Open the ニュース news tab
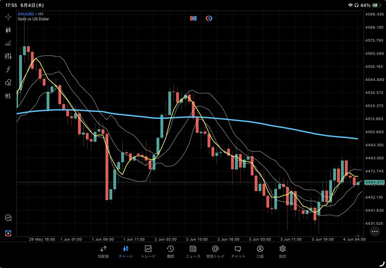Image resolution: width=386 pixels, height=268 pixels. pyautogui.click(x=193, y=252)
